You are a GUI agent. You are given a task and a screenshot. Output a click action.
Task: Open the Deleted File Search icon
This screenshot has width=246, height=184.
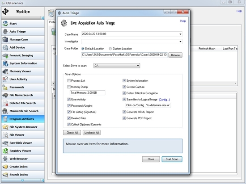[x=5, y=103]
